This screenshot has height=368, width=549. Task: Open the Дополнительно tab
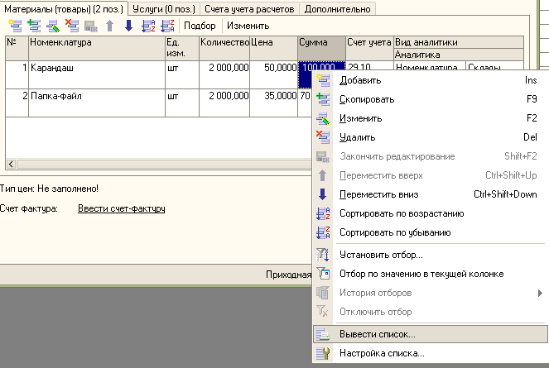[338, 9]
